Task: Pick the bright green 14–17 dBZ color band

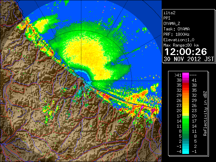Action: (x=186, y=121)
